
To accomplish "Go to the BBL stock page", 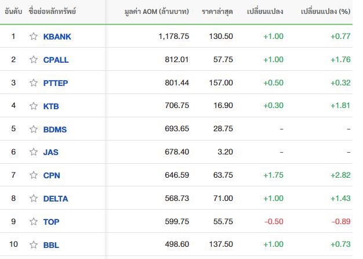I will click(x=51, y=245).
